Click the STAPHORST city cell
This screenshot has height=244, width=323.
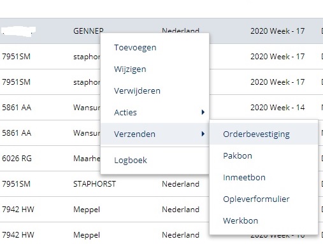click(x=94, y=184)
